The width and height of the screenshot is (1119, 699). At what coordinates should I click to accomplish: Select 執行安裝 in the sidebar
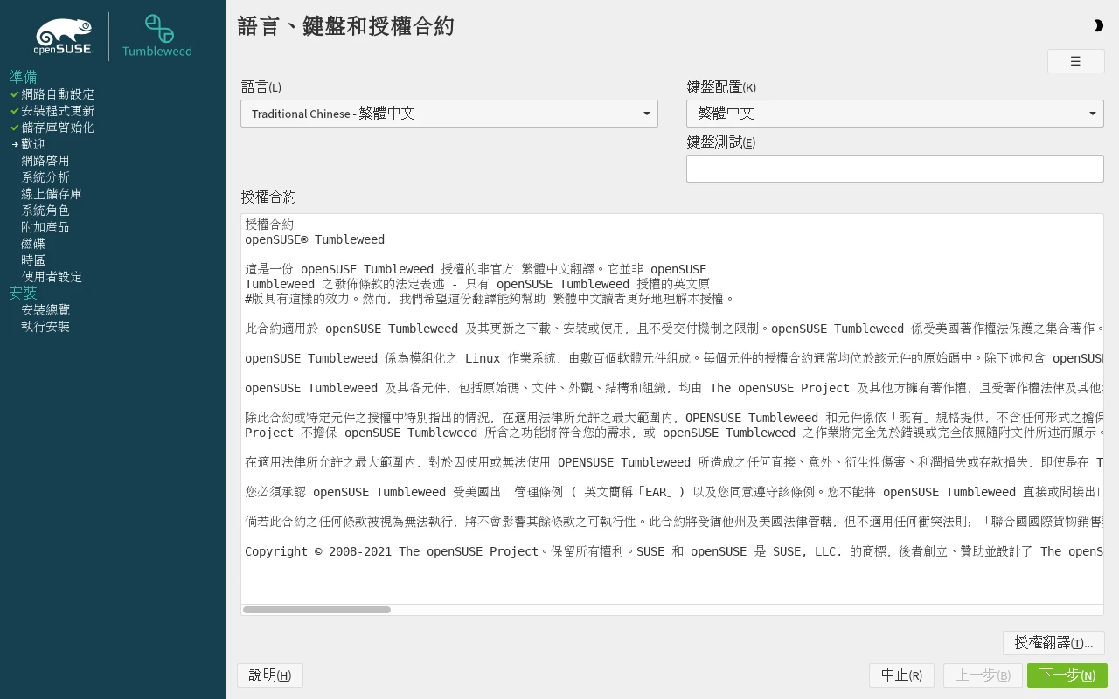tap(45, 327)
